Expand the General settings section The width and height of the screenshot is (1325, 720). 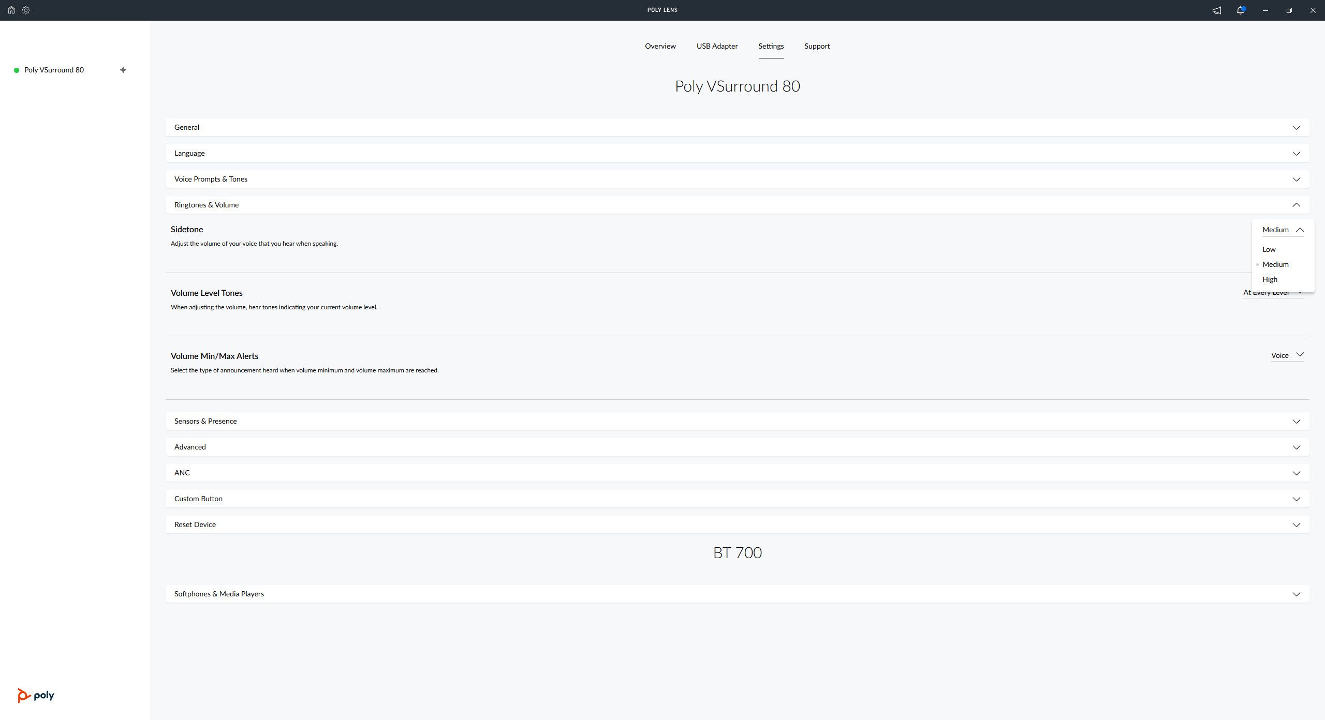(x=1296, y=127)
